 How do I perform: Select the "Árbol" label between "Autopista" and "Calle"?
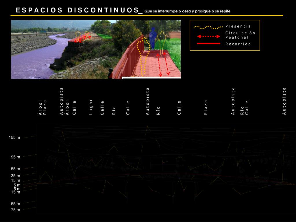(x=67, y=108)
